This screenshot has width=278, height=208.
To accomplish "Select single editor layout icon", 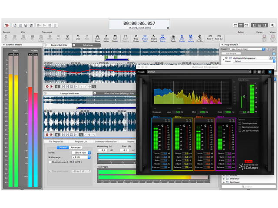I will (x=235, y=25).
